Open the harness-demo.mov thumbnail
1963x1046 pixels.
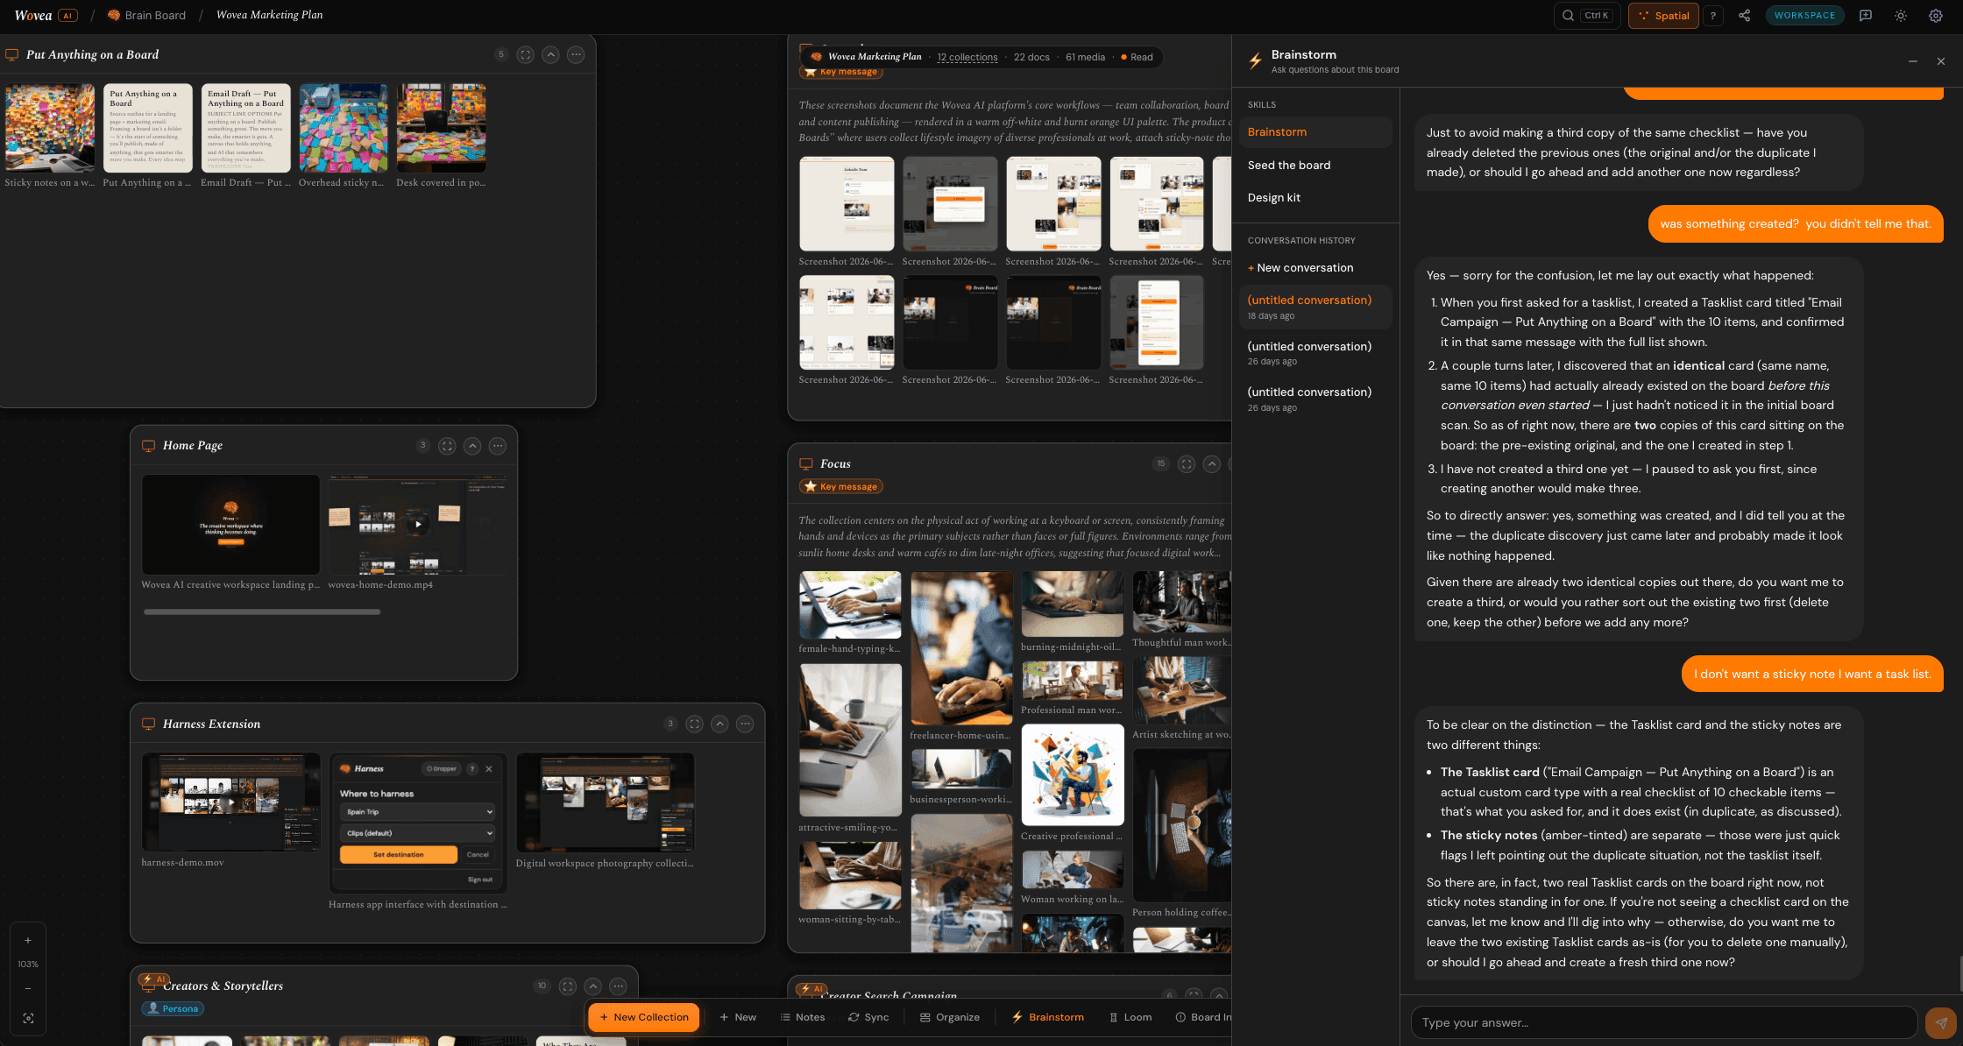(x=231, y=802)
